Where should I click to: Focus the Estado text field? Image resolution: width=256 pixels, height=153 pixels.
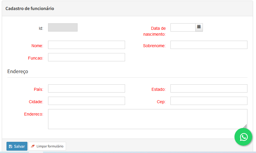point(209,88)
